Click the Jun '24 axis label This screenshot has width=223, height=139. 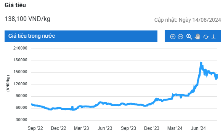click(198, 128)
